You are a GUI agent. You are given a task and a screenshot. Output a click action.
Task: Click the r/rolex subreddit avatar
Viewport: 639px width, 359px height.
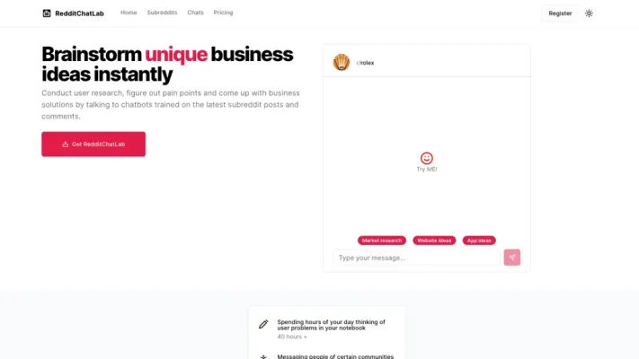click(x=342, y=62)
